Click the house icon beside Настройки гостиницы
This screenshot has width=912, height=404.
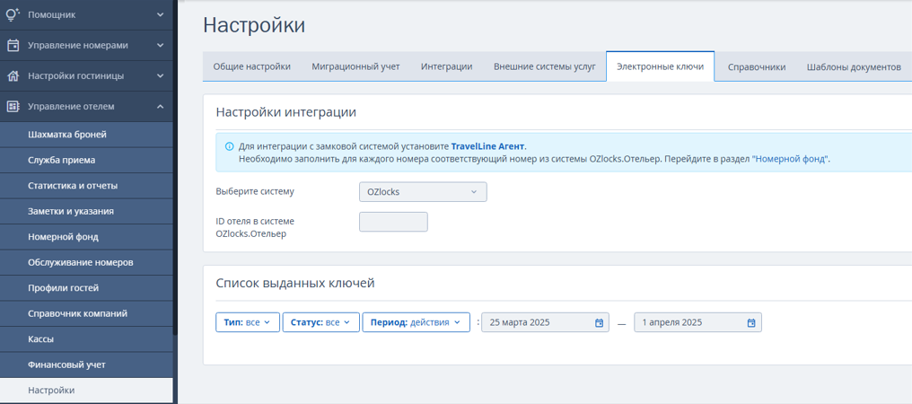[x=13, y=75]
